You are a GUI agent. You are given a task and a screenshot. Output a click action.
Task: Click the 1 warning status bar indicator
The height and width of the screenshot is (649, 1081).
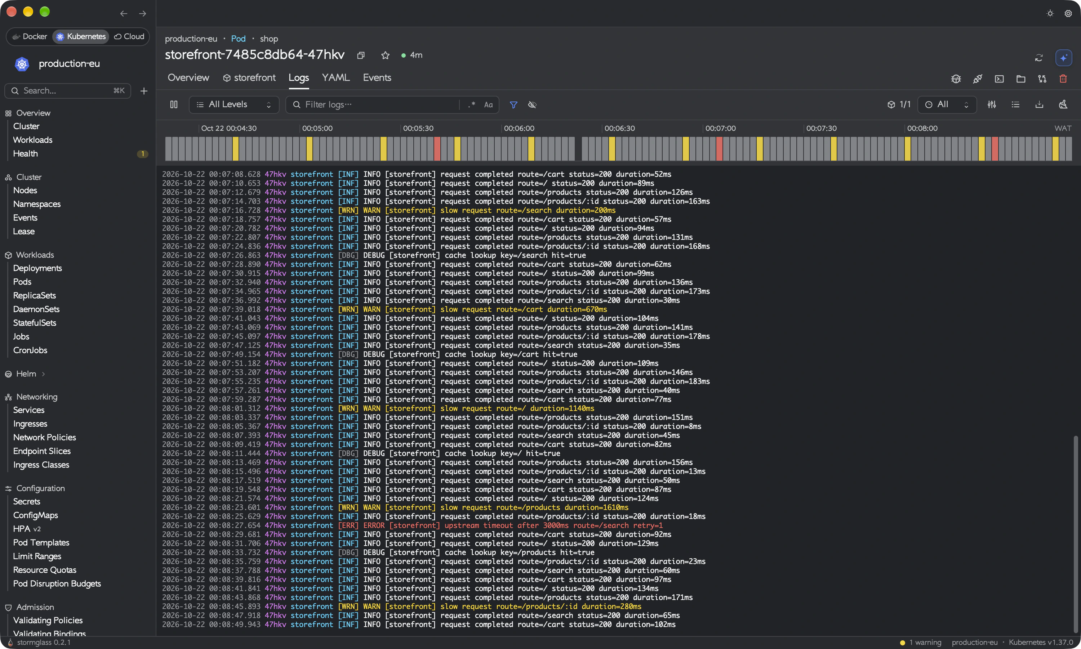point(920,643)
